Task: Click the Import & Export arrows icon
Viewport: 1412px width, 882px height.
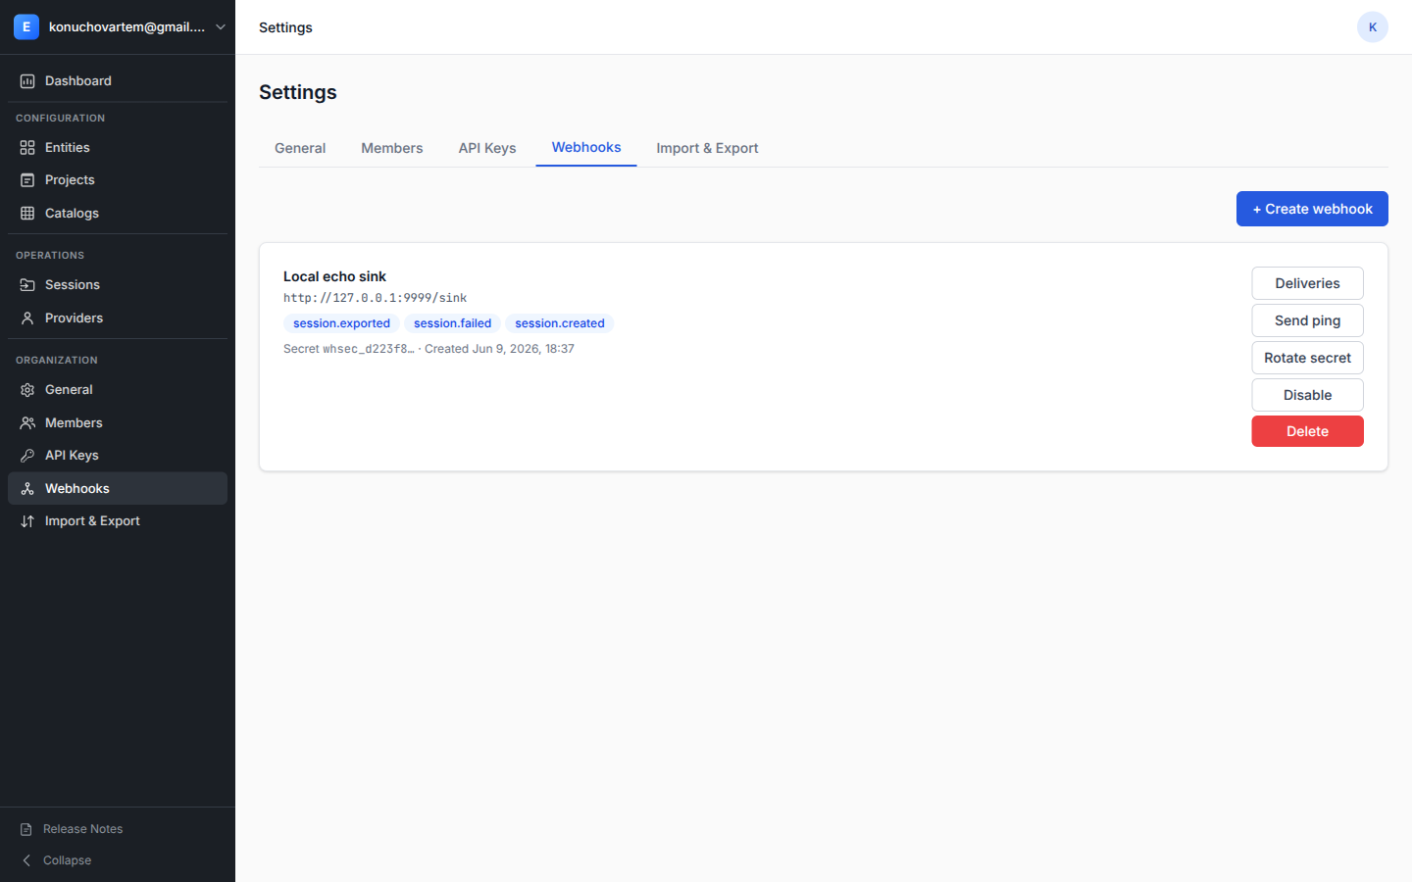Action: (x=27, y=521)
